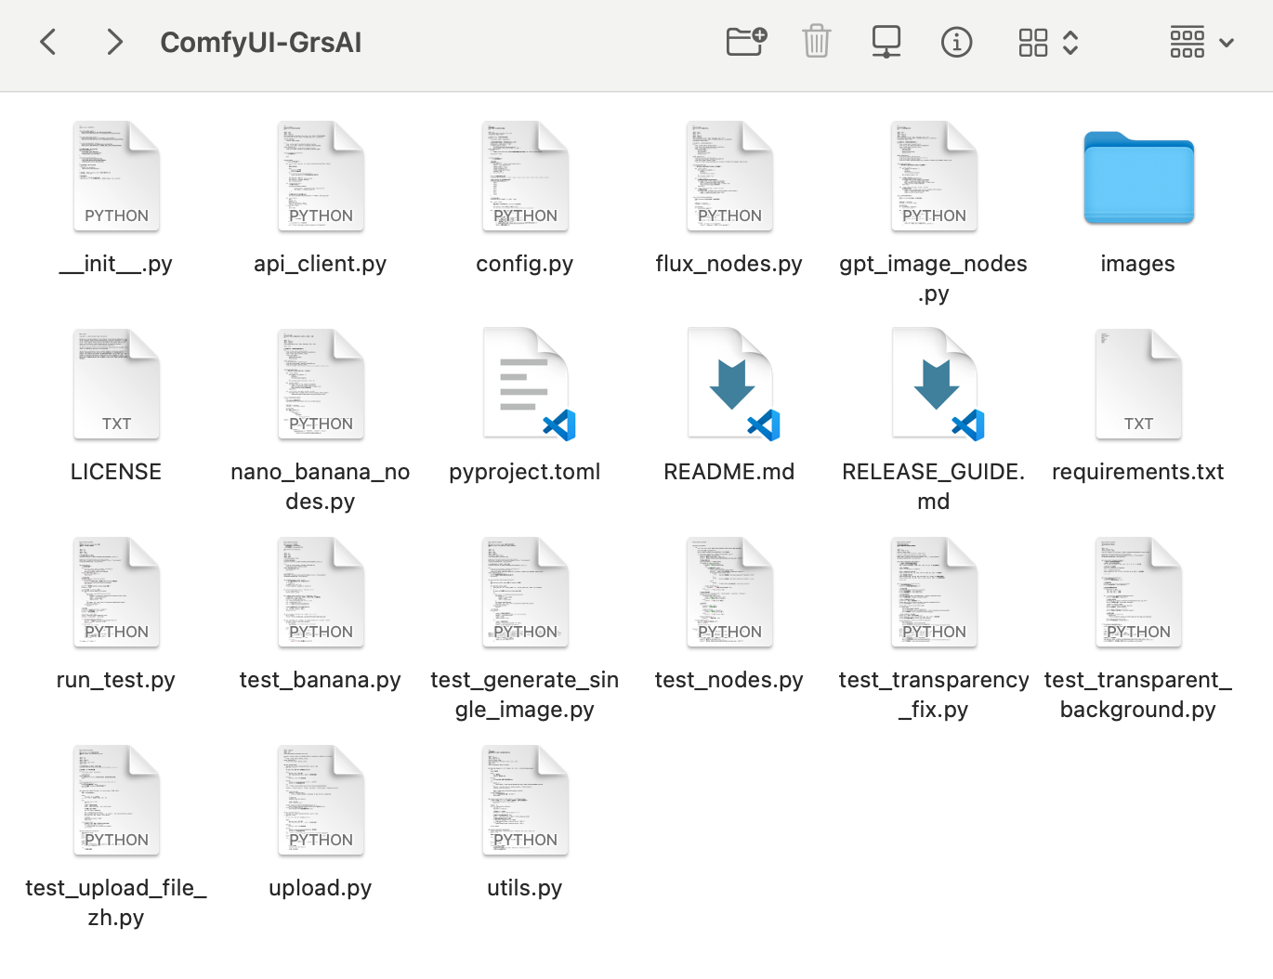The height and width of the screenshot is (979, 1273).
Task: Click the "config.py" file name
Action: click(x=525, y=264)
